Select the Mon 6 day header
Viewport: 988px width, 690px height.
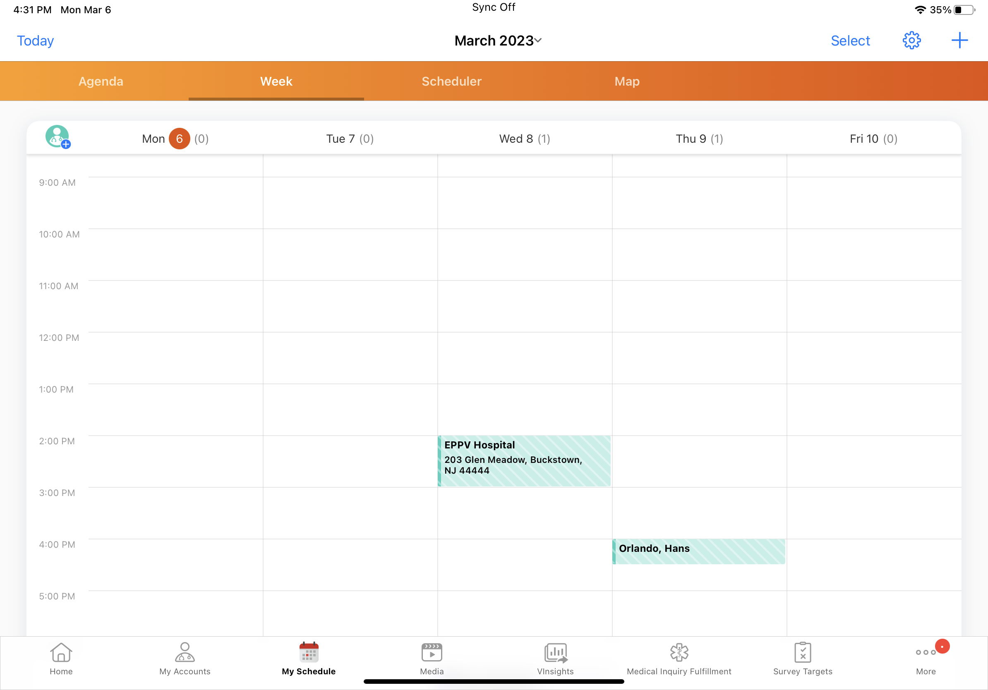pyautogui.click(x=175, y=139)
